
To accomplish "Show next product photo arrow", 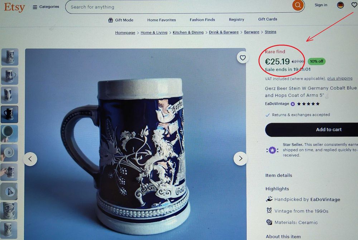I will pyautogui.click(x=241, y=158).
